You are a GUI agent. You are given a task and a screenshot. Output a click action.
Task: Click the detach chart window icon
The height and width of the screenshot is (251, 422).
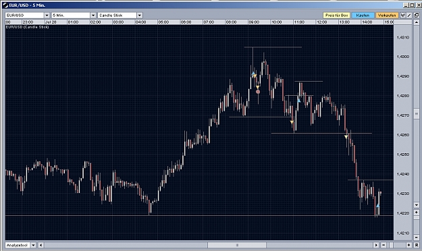tap(417, 16)
